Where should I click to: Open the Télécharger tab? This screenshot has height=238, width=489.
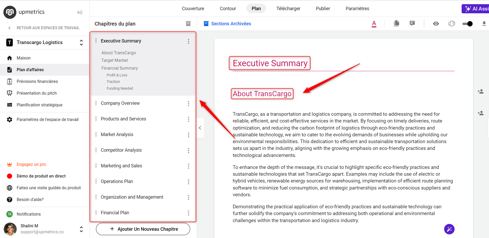[x=288, y=9]
